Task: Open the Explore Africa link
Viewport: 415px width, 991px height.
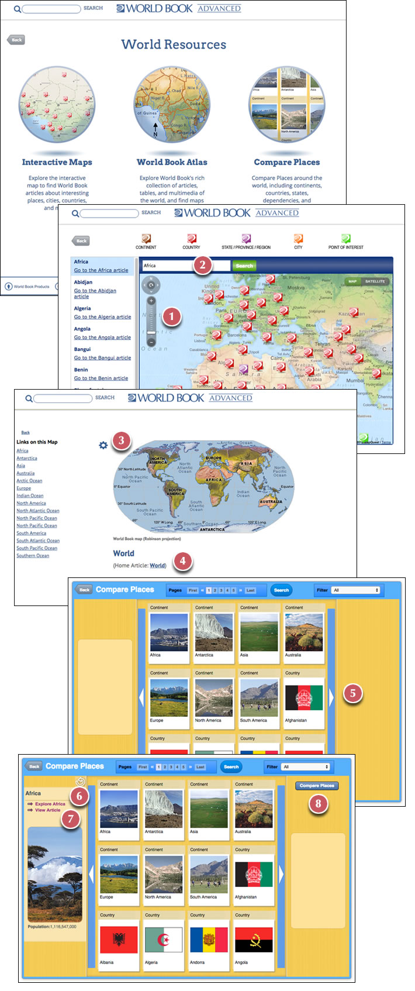Action: (50, 804)
